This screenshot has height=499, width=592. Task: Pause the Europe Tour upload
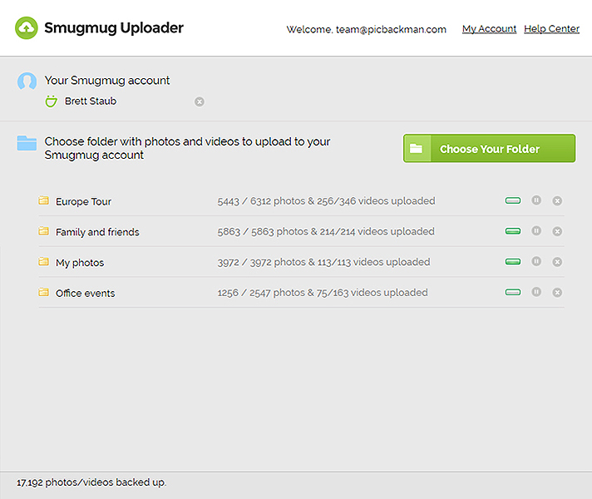pyautogui.click(x=536, y=200)
